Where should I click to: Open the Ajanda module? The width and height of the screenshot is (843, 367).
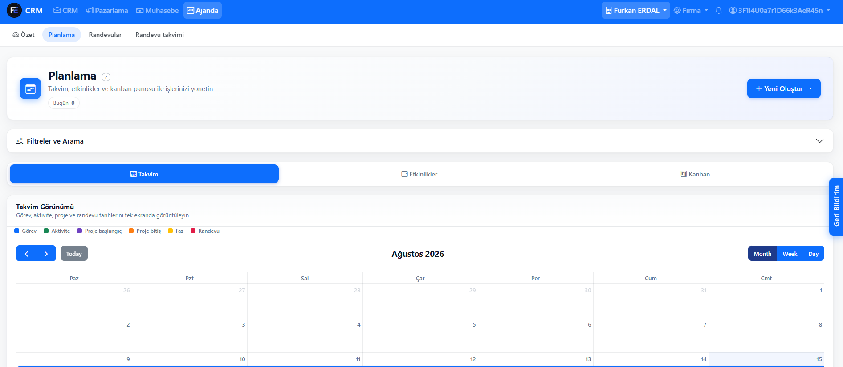pos(203,10)
